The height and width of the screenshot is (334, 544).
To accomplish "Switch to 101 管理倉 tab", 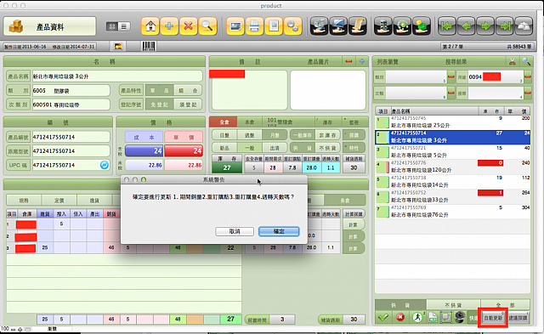I will point(288,122).
